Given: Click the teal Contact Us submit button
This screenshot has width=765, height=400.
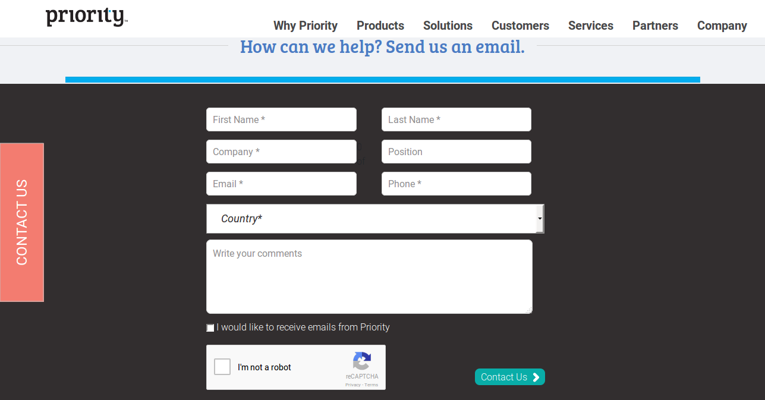Looking at the screenshot, I should click(509, 377).
